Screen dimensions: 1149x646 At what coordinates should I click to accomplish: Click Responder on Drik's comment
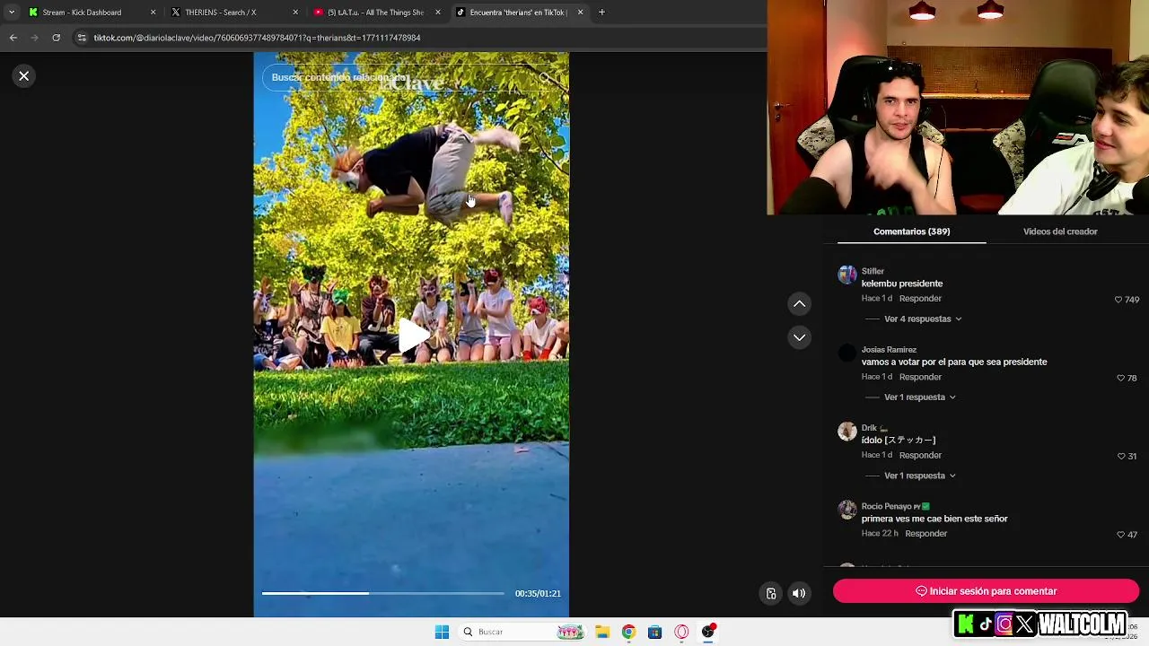(920, 455)
